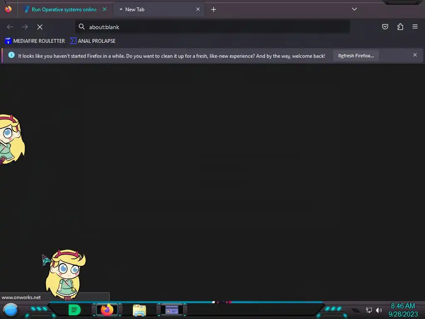Image resolution: width=425 pixels, height=319 pixels.
Task: Switch to Run Operative systems online tab
Action: click(x=65, y=10)
